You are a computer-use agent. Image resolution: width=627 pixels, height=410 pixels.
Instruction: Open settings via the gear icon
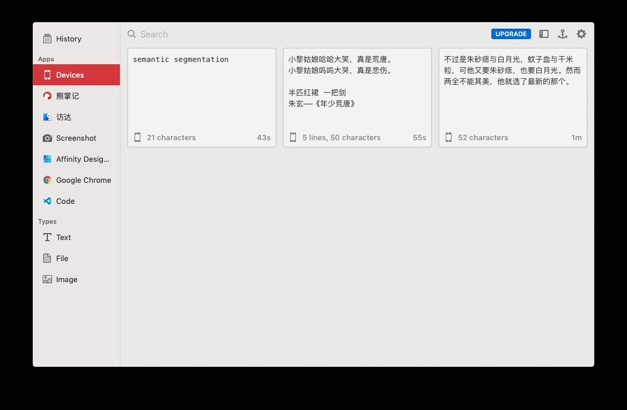coord(581,34)
